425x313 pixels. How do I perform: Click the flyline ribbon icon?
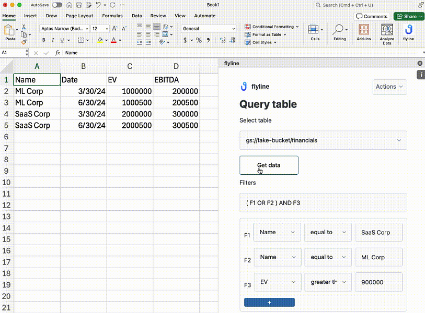408,32
